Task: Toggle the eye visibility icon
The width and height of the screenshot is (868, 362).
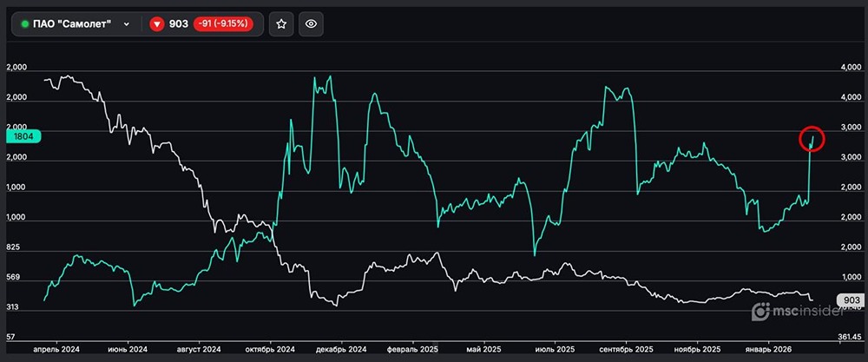Action: tap(312, 24)
